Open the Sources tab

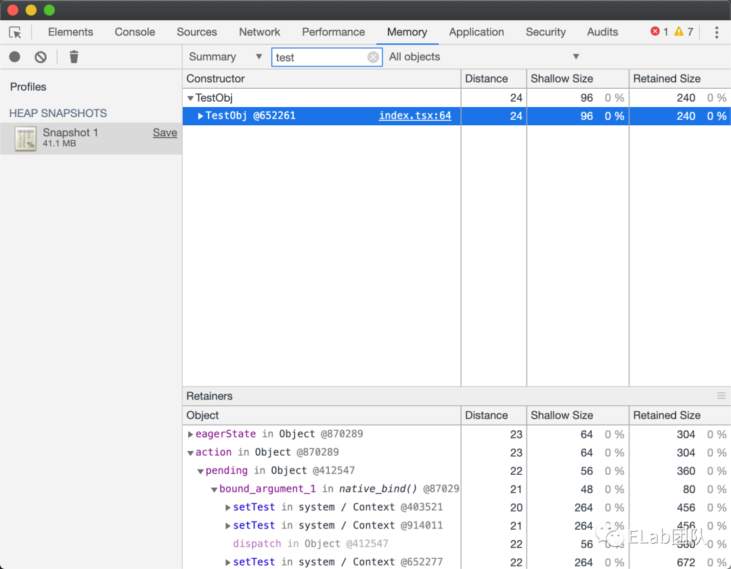[x=197, y=33]
